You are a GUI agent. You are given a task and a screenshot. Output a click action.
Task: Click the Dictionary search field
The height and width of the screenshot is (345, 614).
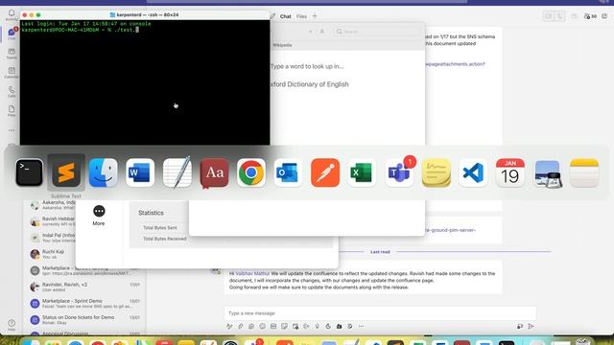[x=378, y=32]
